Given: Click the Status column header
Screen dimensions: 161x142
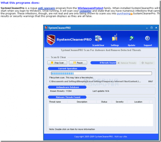Looking at the screenshot, I should [x=104, y=102].
